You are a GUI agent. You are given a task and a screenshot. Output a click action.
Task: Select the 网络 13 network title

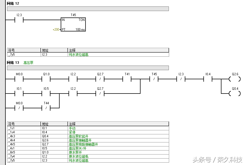point(13,63)
